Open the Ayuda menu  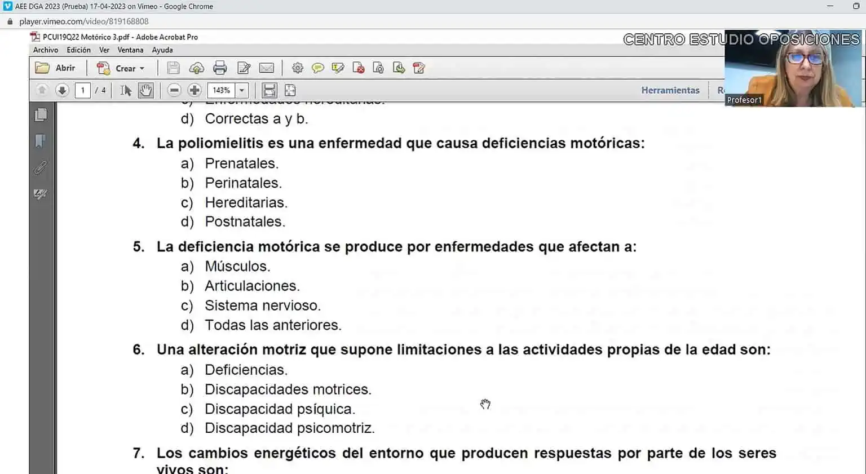pyautogui.click(x=162, y=50)
